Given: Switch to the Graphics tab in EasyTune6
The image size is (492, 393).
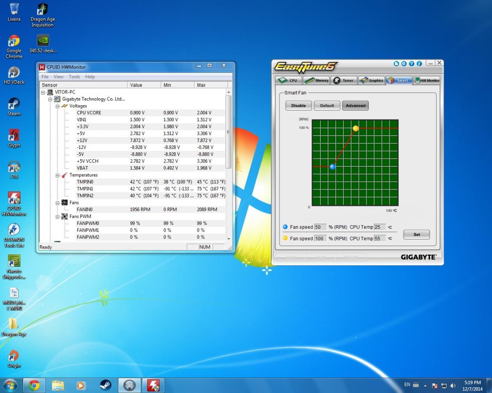Looking at the screenshot, I should coord(371,80).
